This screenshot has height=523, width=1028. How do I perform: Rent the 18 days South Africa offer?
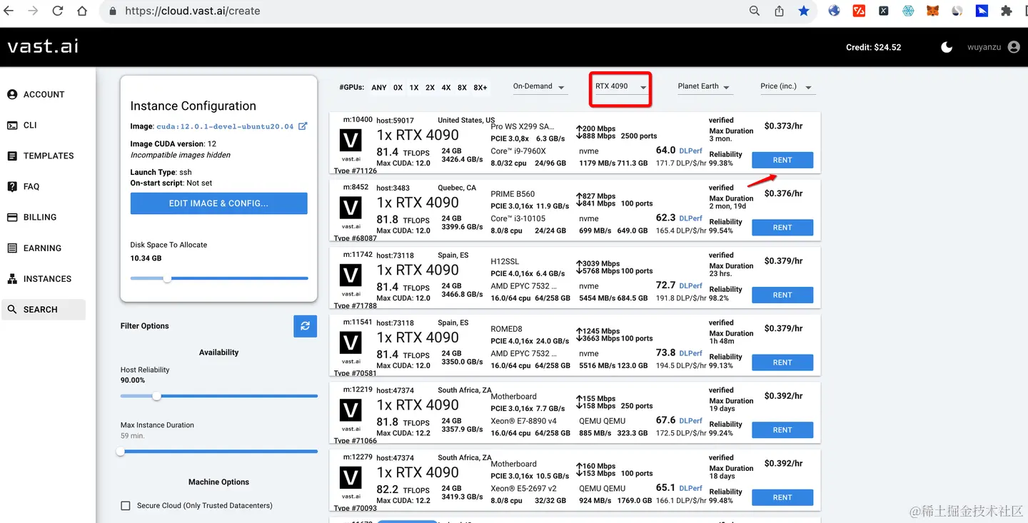point(782,497)
